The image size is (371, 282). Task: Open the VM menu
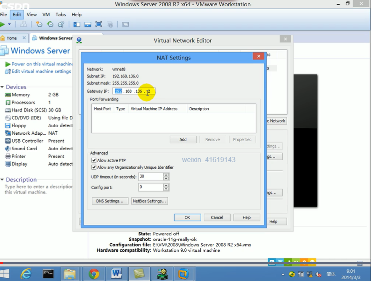46,15
